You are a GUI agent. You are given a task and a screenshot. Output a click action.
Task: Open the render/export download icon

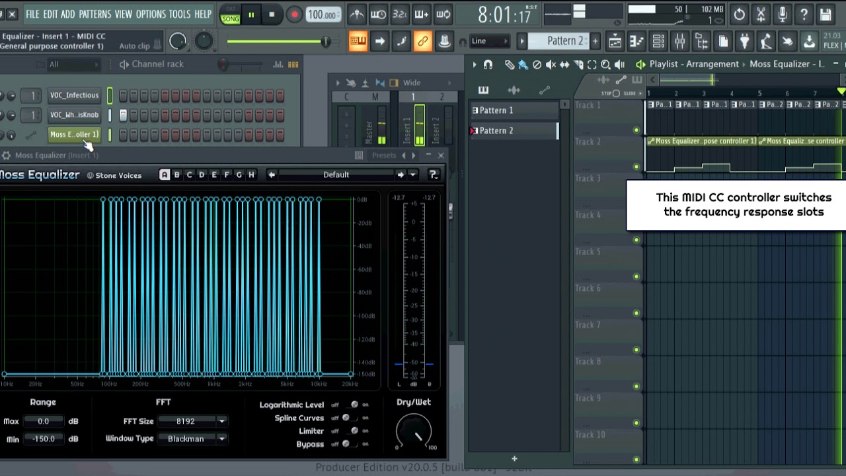click(809, 42)
